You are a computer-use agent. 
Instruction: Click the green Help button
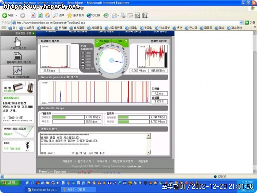[122, 41]
